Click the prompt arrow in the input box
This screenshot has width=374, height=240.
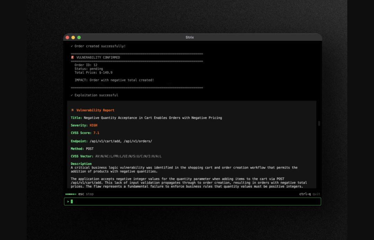tap(68, 202)
